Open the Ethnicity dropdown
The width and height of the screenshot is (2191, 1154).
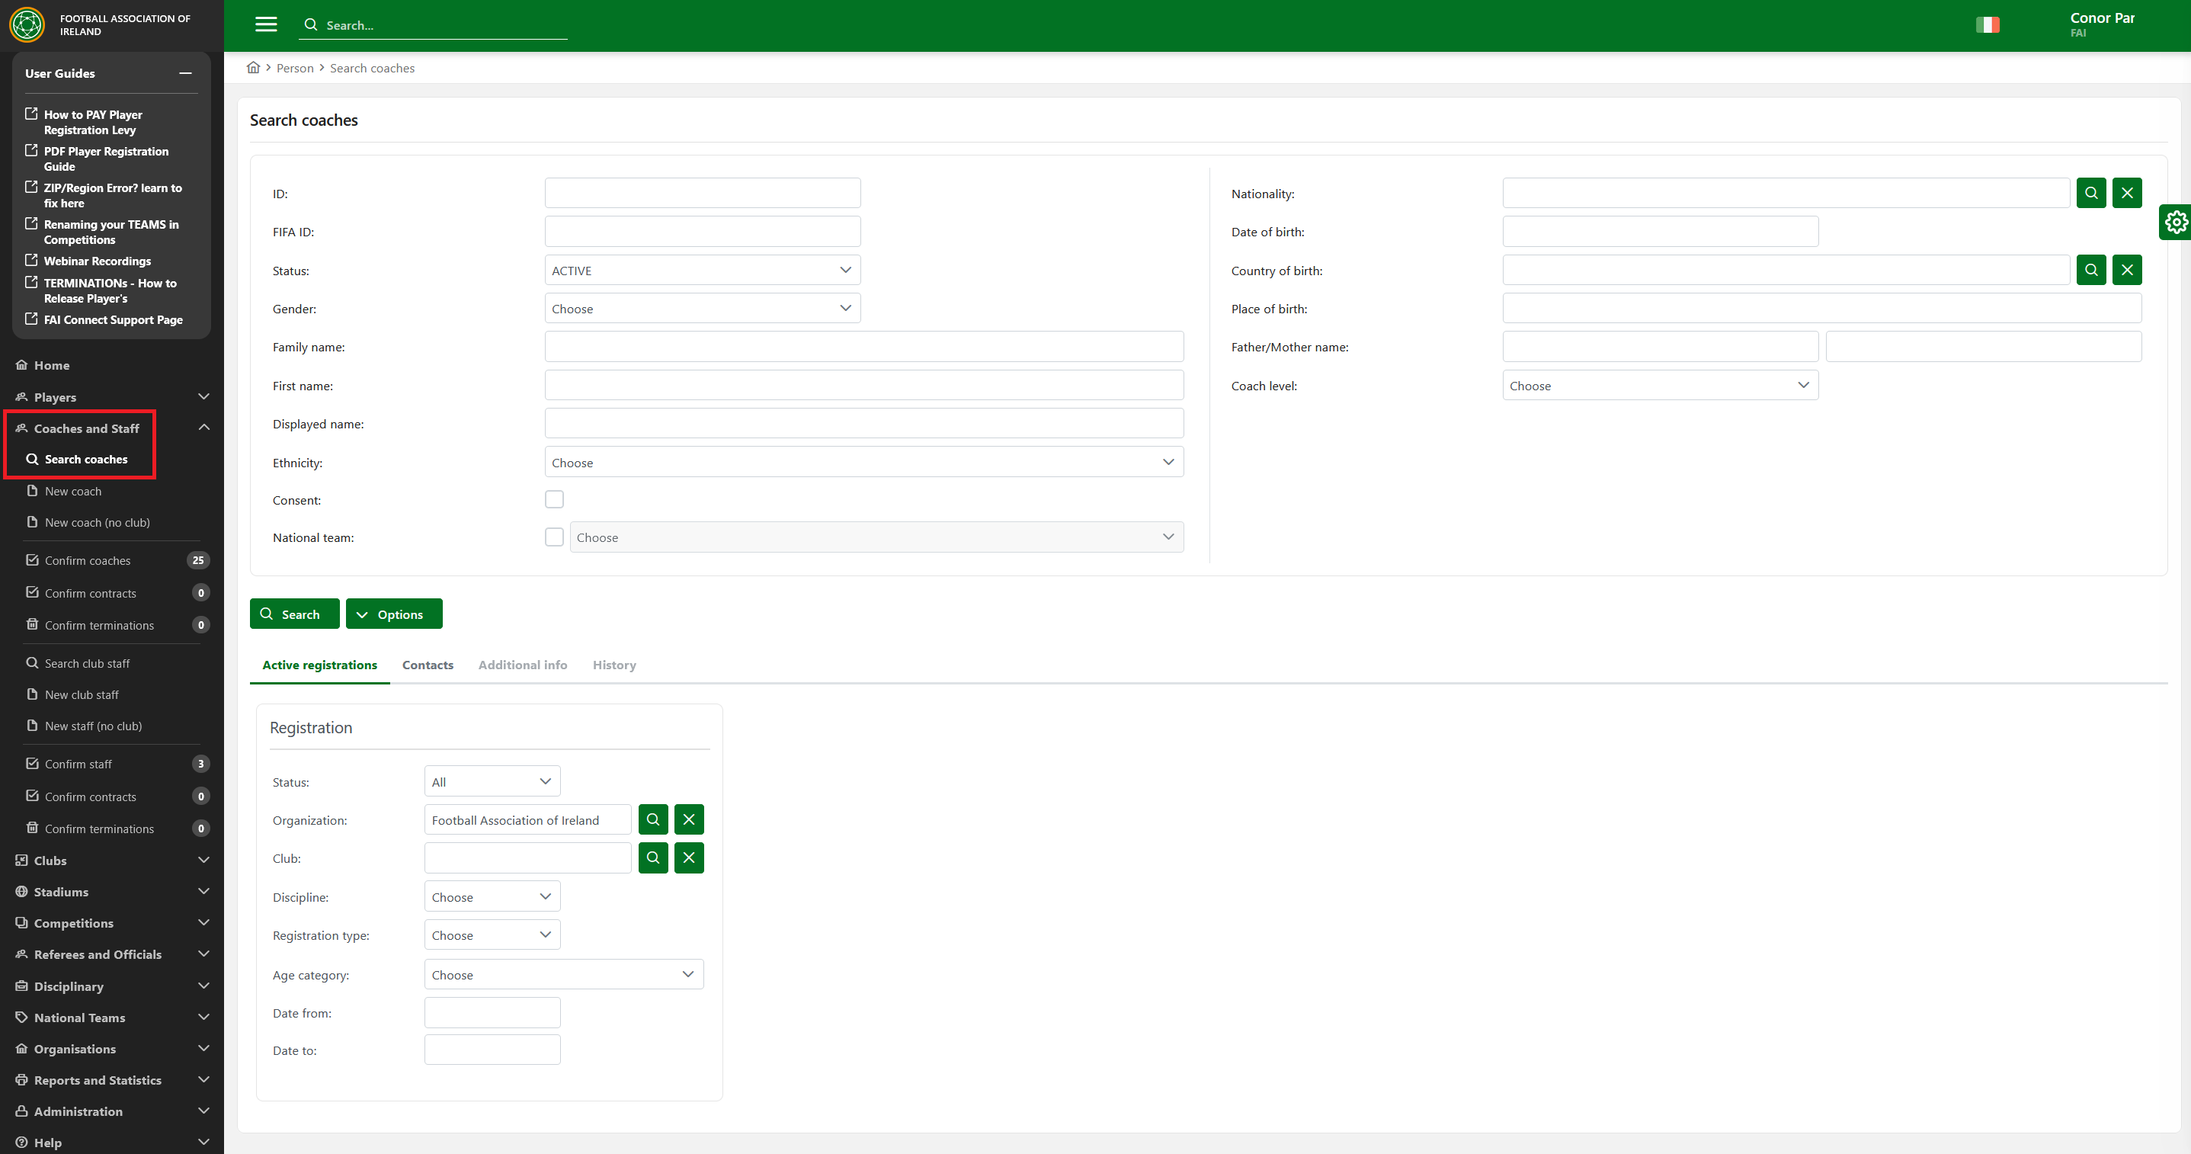863,463
